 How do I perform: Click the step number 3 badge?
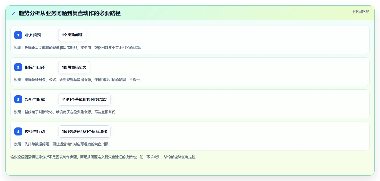18,99
